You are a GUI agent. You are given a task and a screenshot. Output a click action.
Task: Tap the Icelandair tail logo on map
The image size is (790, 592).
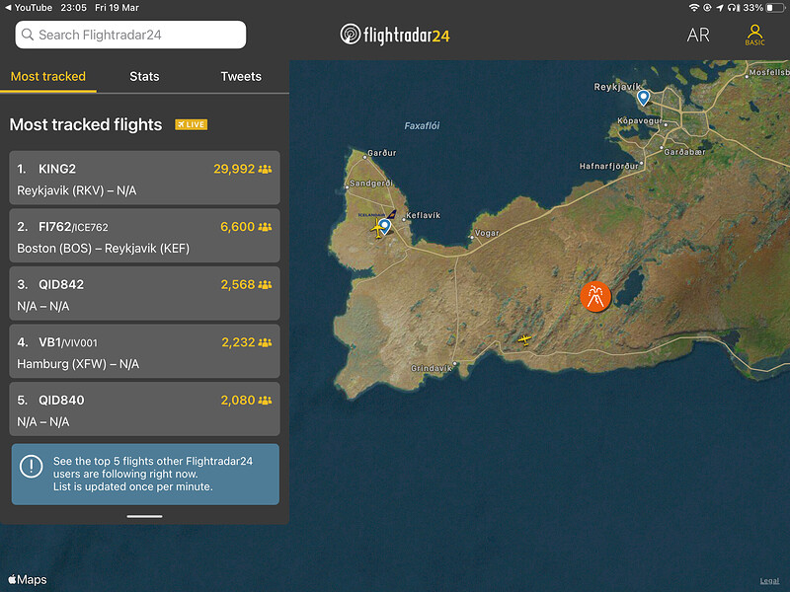[391, 214]
